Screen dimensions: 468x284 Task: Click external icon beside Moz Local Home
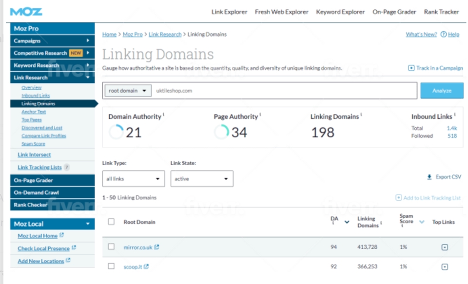point(61,235)
